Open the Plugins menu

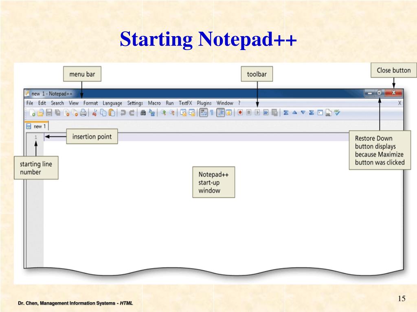coord(204,103)
